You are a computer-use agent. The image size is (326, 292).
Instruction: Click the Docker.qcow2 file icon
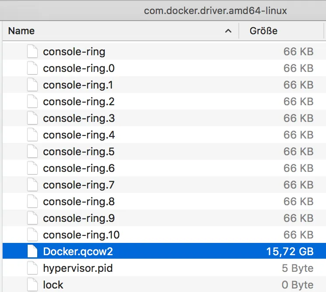tap(32, 252)
